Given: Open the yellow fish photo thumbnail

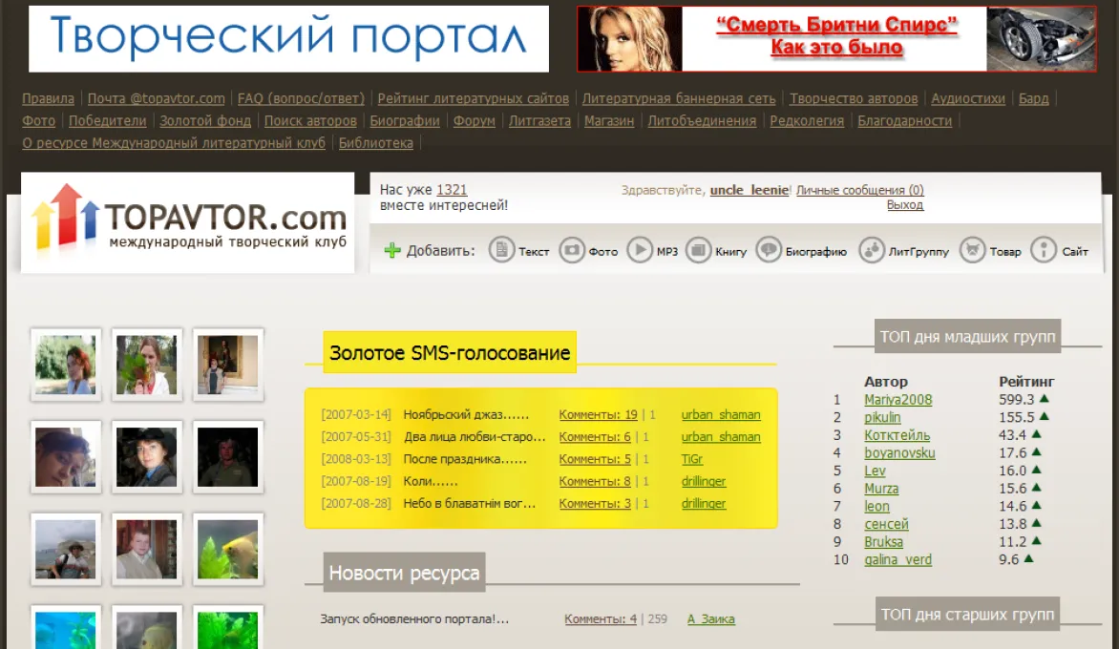Looking at the screenshot, I should [227, 549].
